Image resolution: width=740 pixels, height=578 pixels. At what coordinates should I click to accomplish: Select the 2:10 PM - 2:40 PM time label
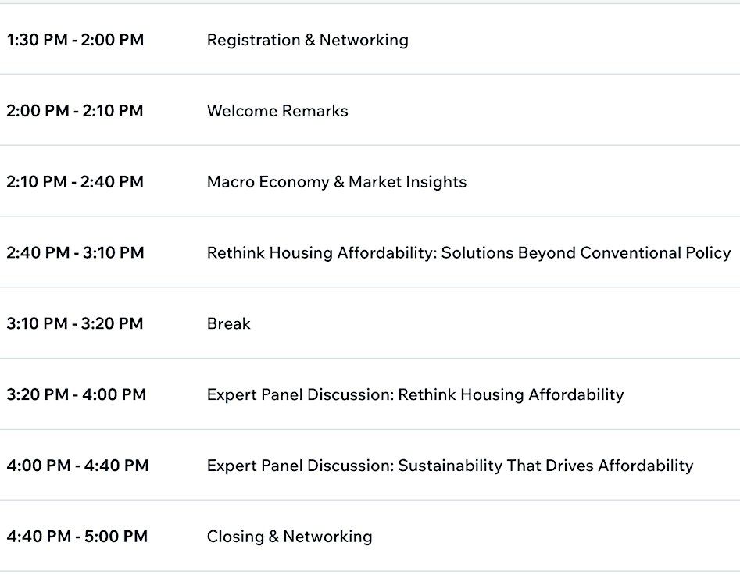pyautogui.click(x=74, y=182)
